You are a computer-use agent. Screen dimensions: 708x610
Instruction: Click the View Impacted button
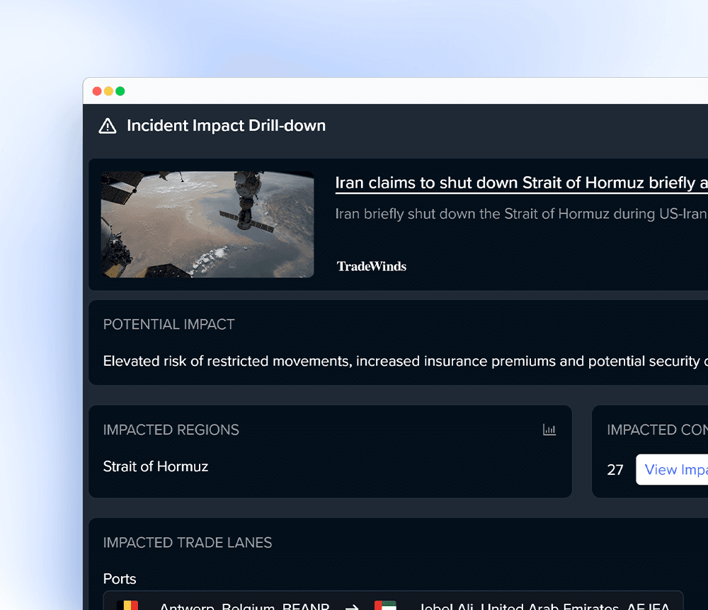(680, 469)
